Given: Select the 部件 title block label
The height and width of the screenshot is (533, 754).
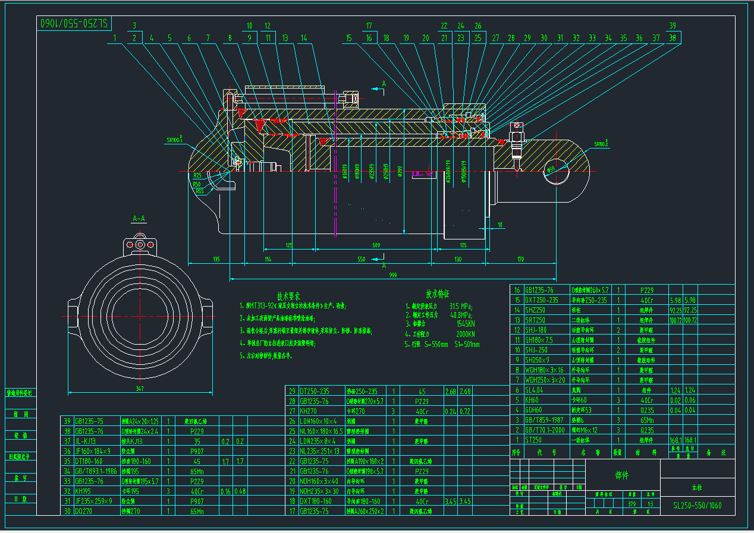Looking at the screenshot, I should [x=622, y=475].
